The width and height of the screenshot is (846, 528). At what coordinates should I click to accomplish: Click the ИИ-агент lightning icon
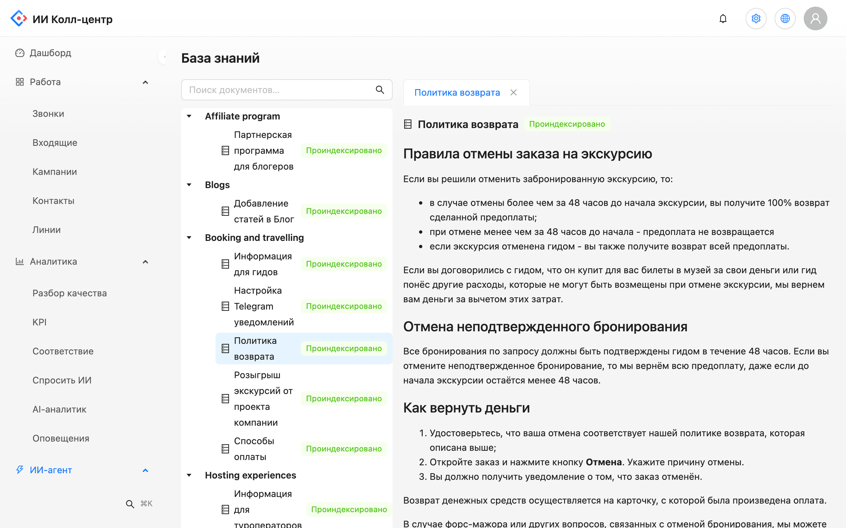point(20,470)
